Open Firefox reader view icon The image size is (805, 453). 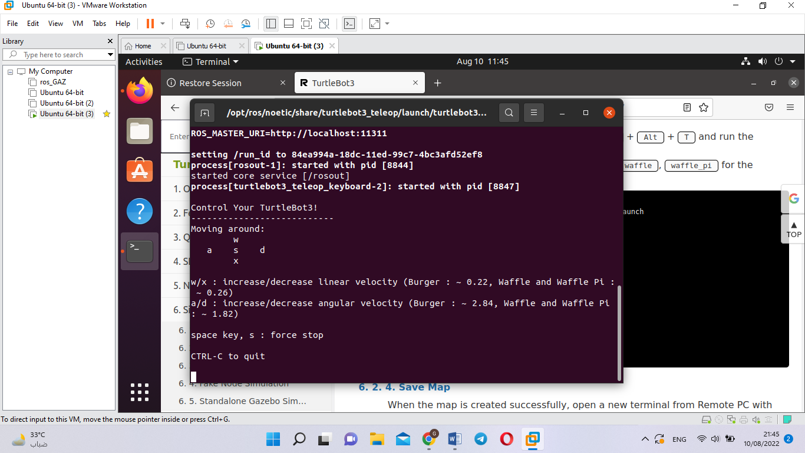click(687, 107)
